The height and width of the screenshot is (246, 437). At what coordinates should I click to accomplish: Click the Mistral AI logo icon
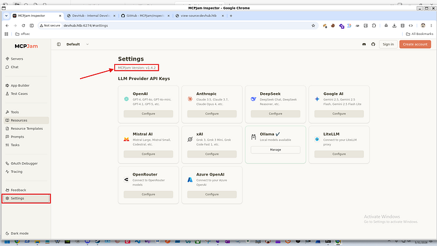(126, 139)
